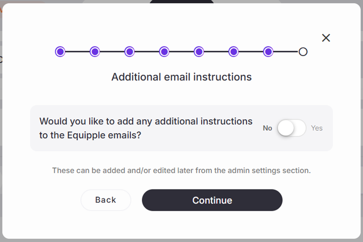
Task: Jump to the third progress step dot
Action: 129,52
